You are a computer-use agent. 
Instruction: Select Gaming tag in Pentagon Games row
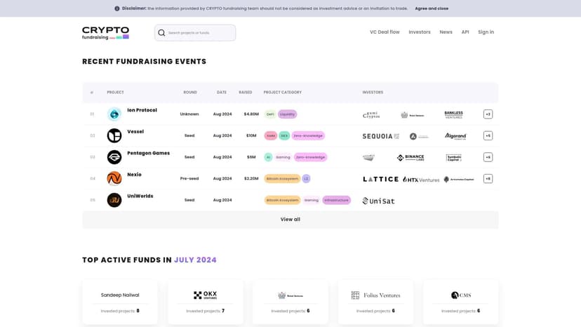point(283,157)
